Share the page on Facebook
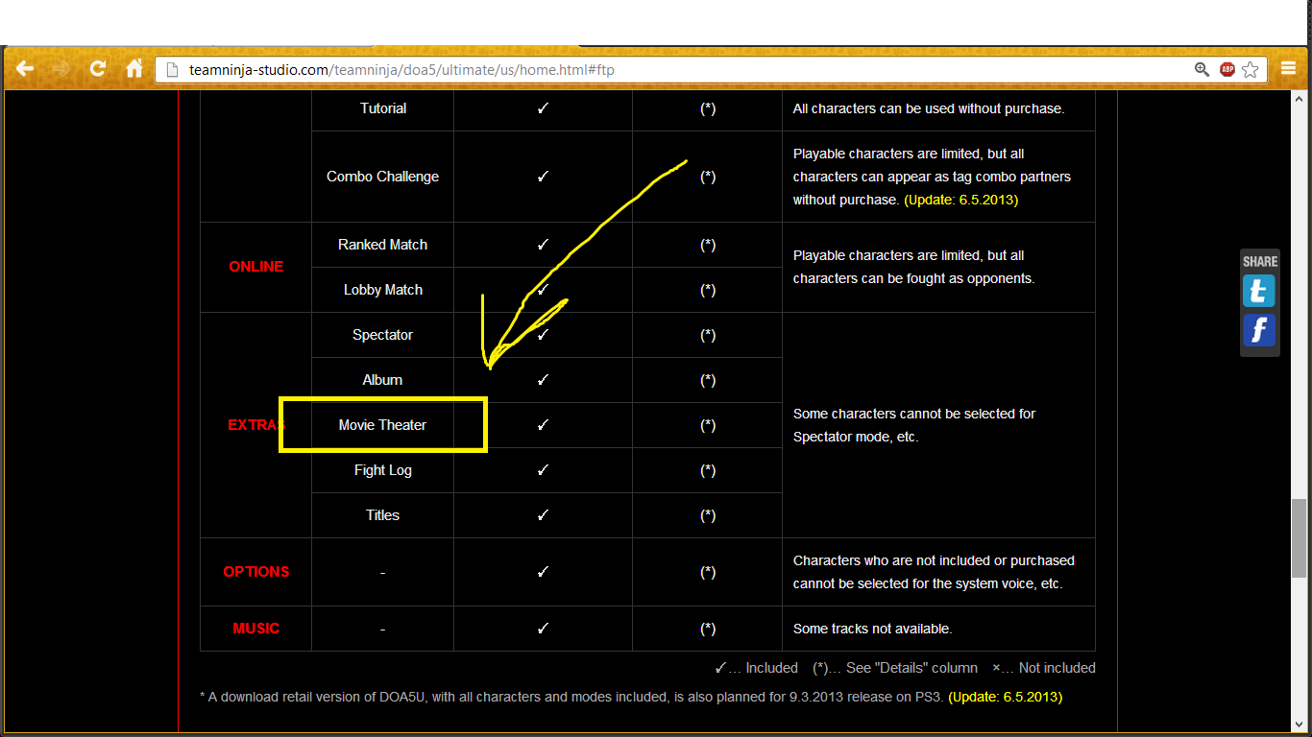 (x=1258, y=331)
